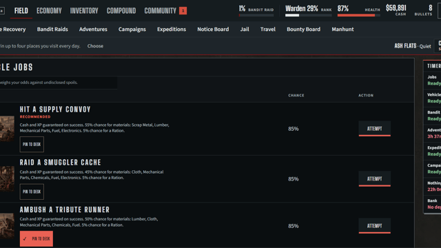This screenshot has height=248, width=441.
Task: Open the Bandit Raids submenu
Action: [x=52, y=29]
